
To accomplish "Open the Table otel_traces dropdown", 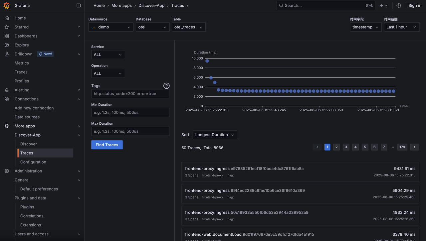I will 189,27.
